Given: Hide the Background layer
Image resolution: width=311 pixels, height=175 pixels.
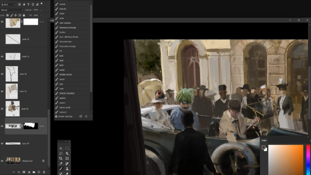Looking at the screenshot, I should coord(2,161).
